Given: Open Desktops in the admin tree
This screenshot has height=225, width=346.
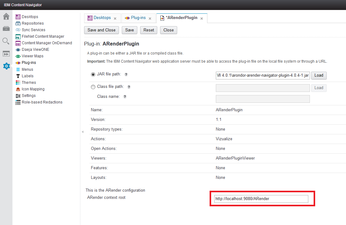Looking at the screenshot, I should coord(30,17).
